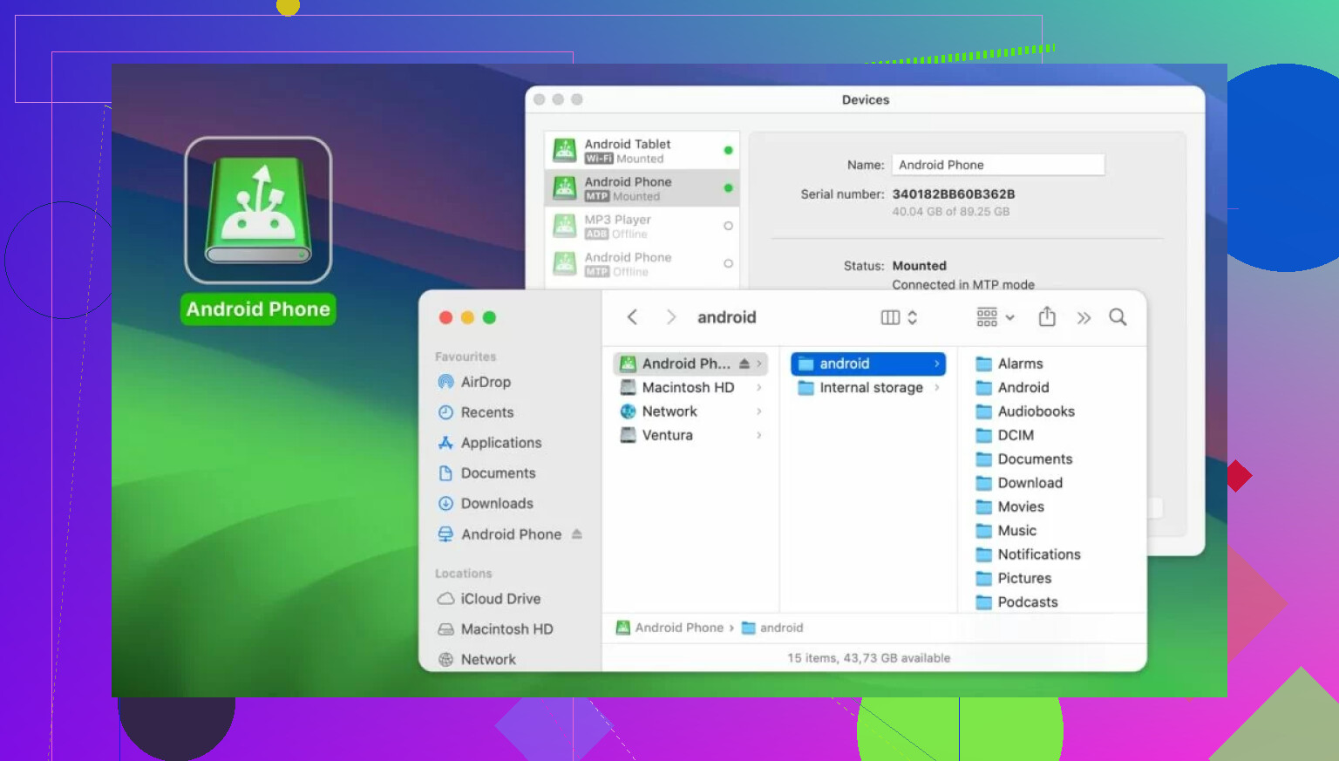Select Macintosh HD under Locations in the sidebar

click(x=495, y=629)
